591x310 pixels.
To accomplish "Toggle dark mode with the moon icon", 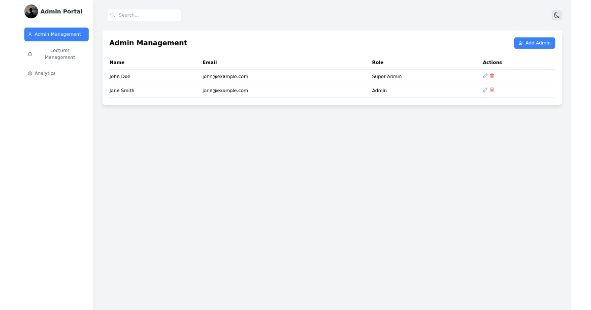I will [x=557, y=15].
